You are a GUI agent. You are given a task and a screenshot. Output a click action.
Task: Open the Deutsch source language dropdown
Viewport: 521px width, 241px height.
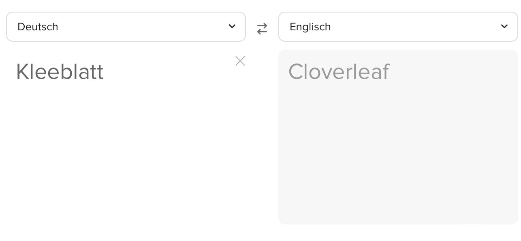click(126, 27)
